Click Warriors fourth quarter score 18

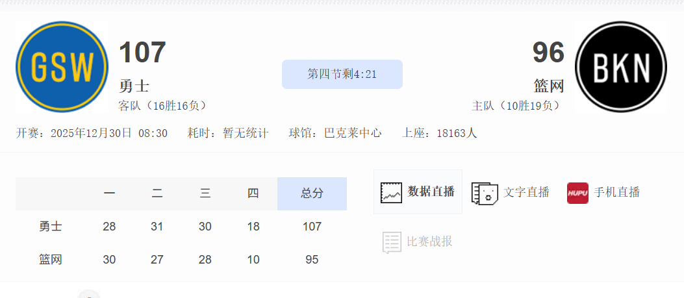point(253,227)
